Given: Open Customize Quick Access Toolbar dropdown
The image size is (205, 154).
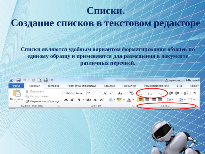Looking at the screenshot, I should [52, 80].
